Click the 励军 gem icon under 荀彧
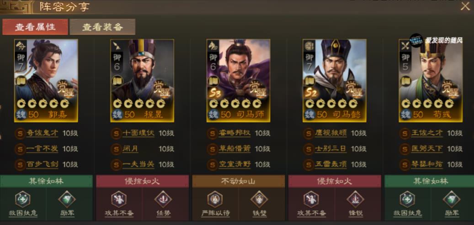 pyautogui.click(x=452, y=199)
